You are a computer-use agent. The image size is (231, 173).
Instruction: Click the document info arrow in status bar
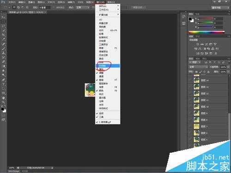52,168
